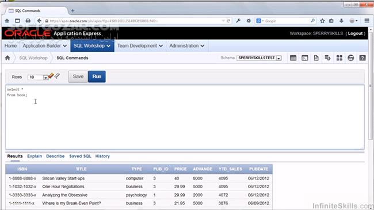The image size is (374, 210).
Task: Open the SQL Commands terminal icon
Action: pyautogui.click(x=304, y=58)
